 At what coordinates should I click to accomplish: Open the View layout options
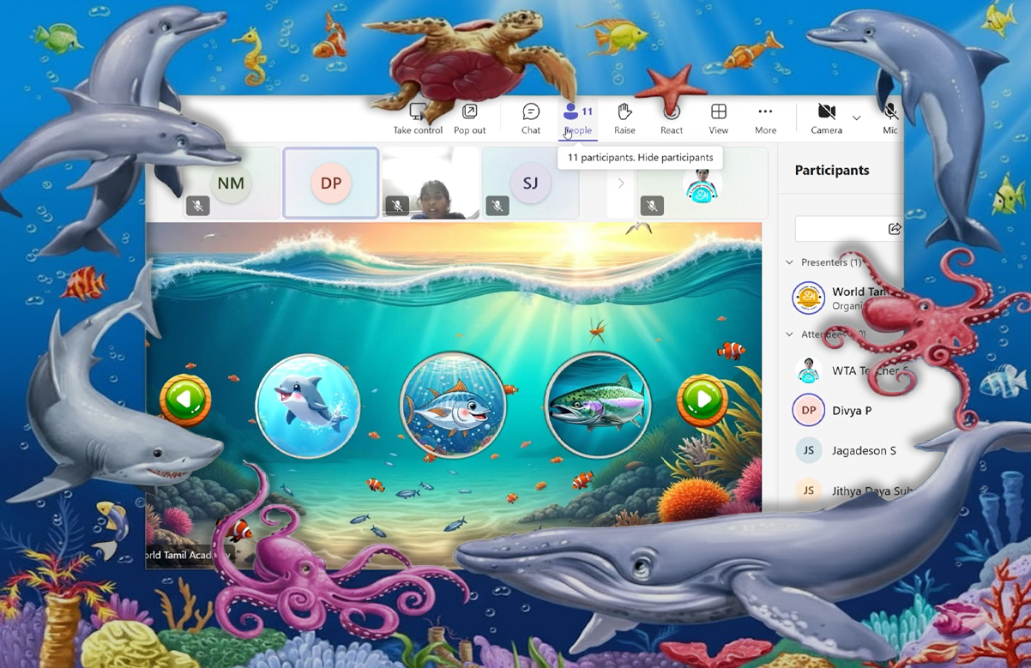point(718,118)
